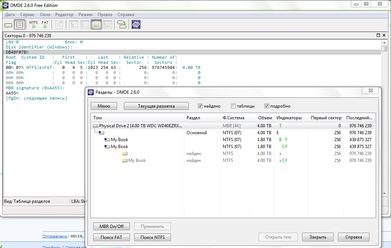Select the grayed found "My Book" volume

[137, 160]
